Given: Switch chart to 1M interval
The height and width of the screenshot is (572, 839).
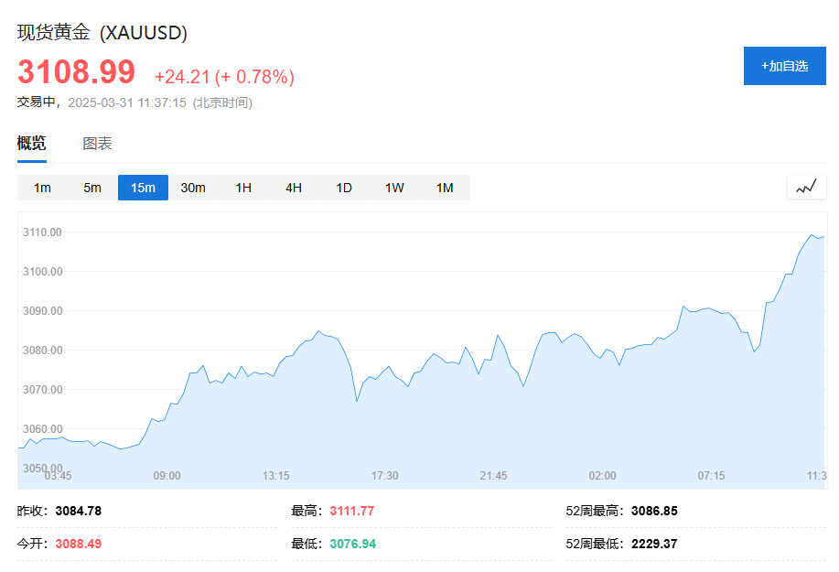Looking at the screenshot, I should pyautogui.click(x=445, y=188).
